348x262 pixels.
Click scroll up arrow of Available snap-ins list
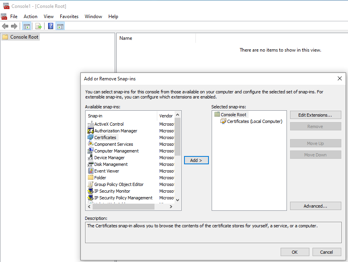pos(178,115)
